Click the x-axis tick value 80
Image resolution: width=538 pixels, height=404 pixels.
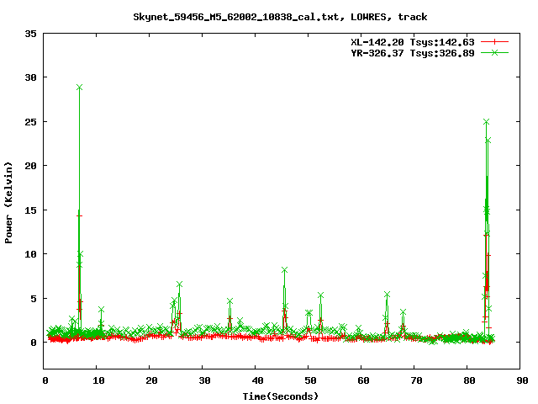click(469, 380)
